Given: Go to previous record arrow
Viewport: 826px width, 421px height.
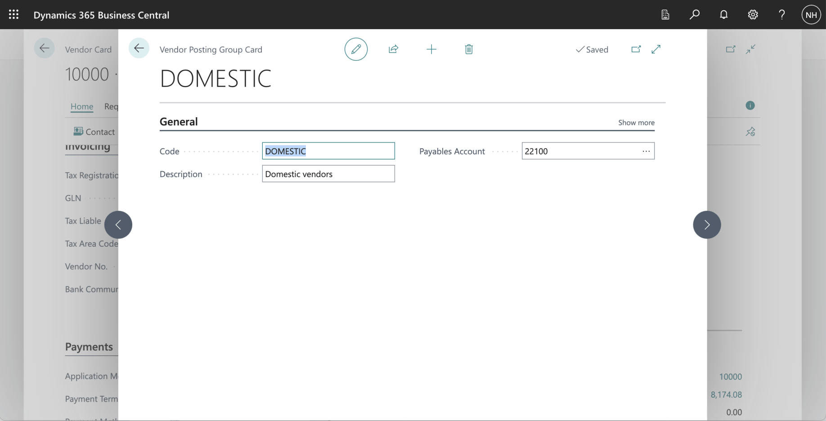Looking at the screenshot, I should coord(118,225).
